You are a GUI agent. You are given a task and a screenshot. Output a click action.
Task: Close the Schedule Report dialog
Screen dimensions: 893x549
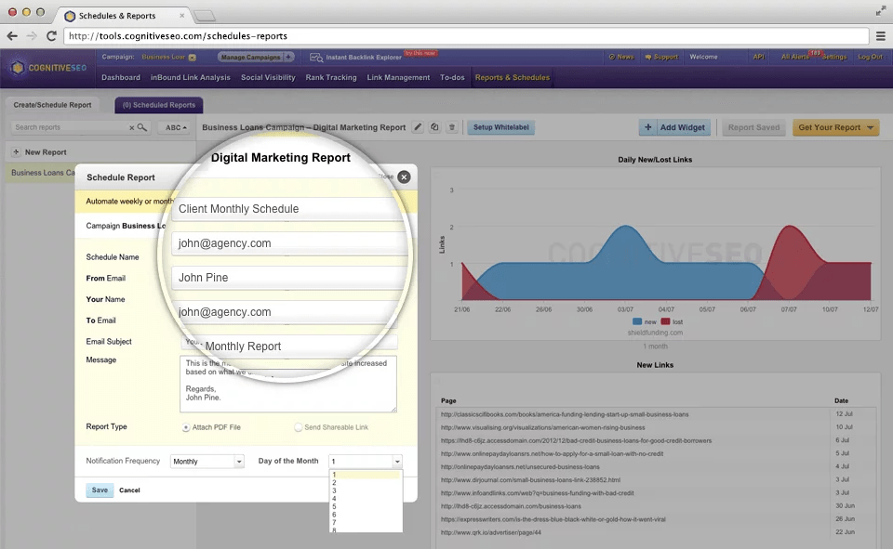(404, 176)
